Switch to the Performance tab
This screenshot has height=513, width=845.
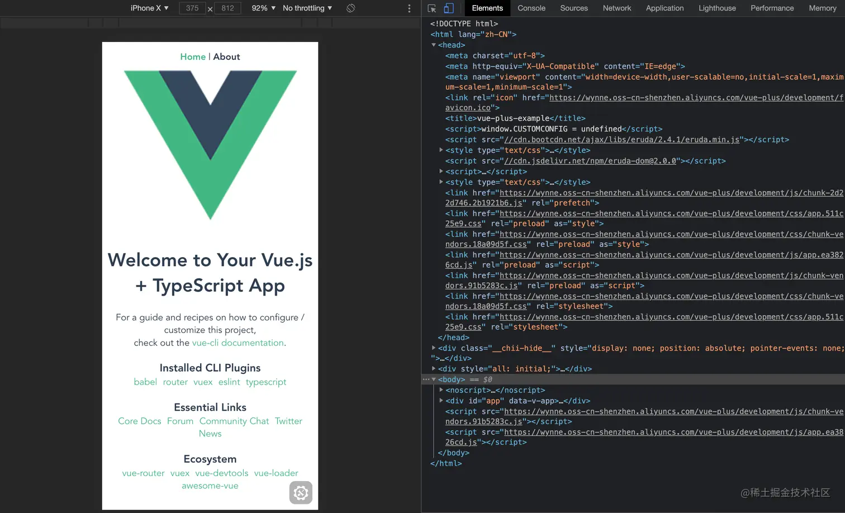click(x=772, y=8)
